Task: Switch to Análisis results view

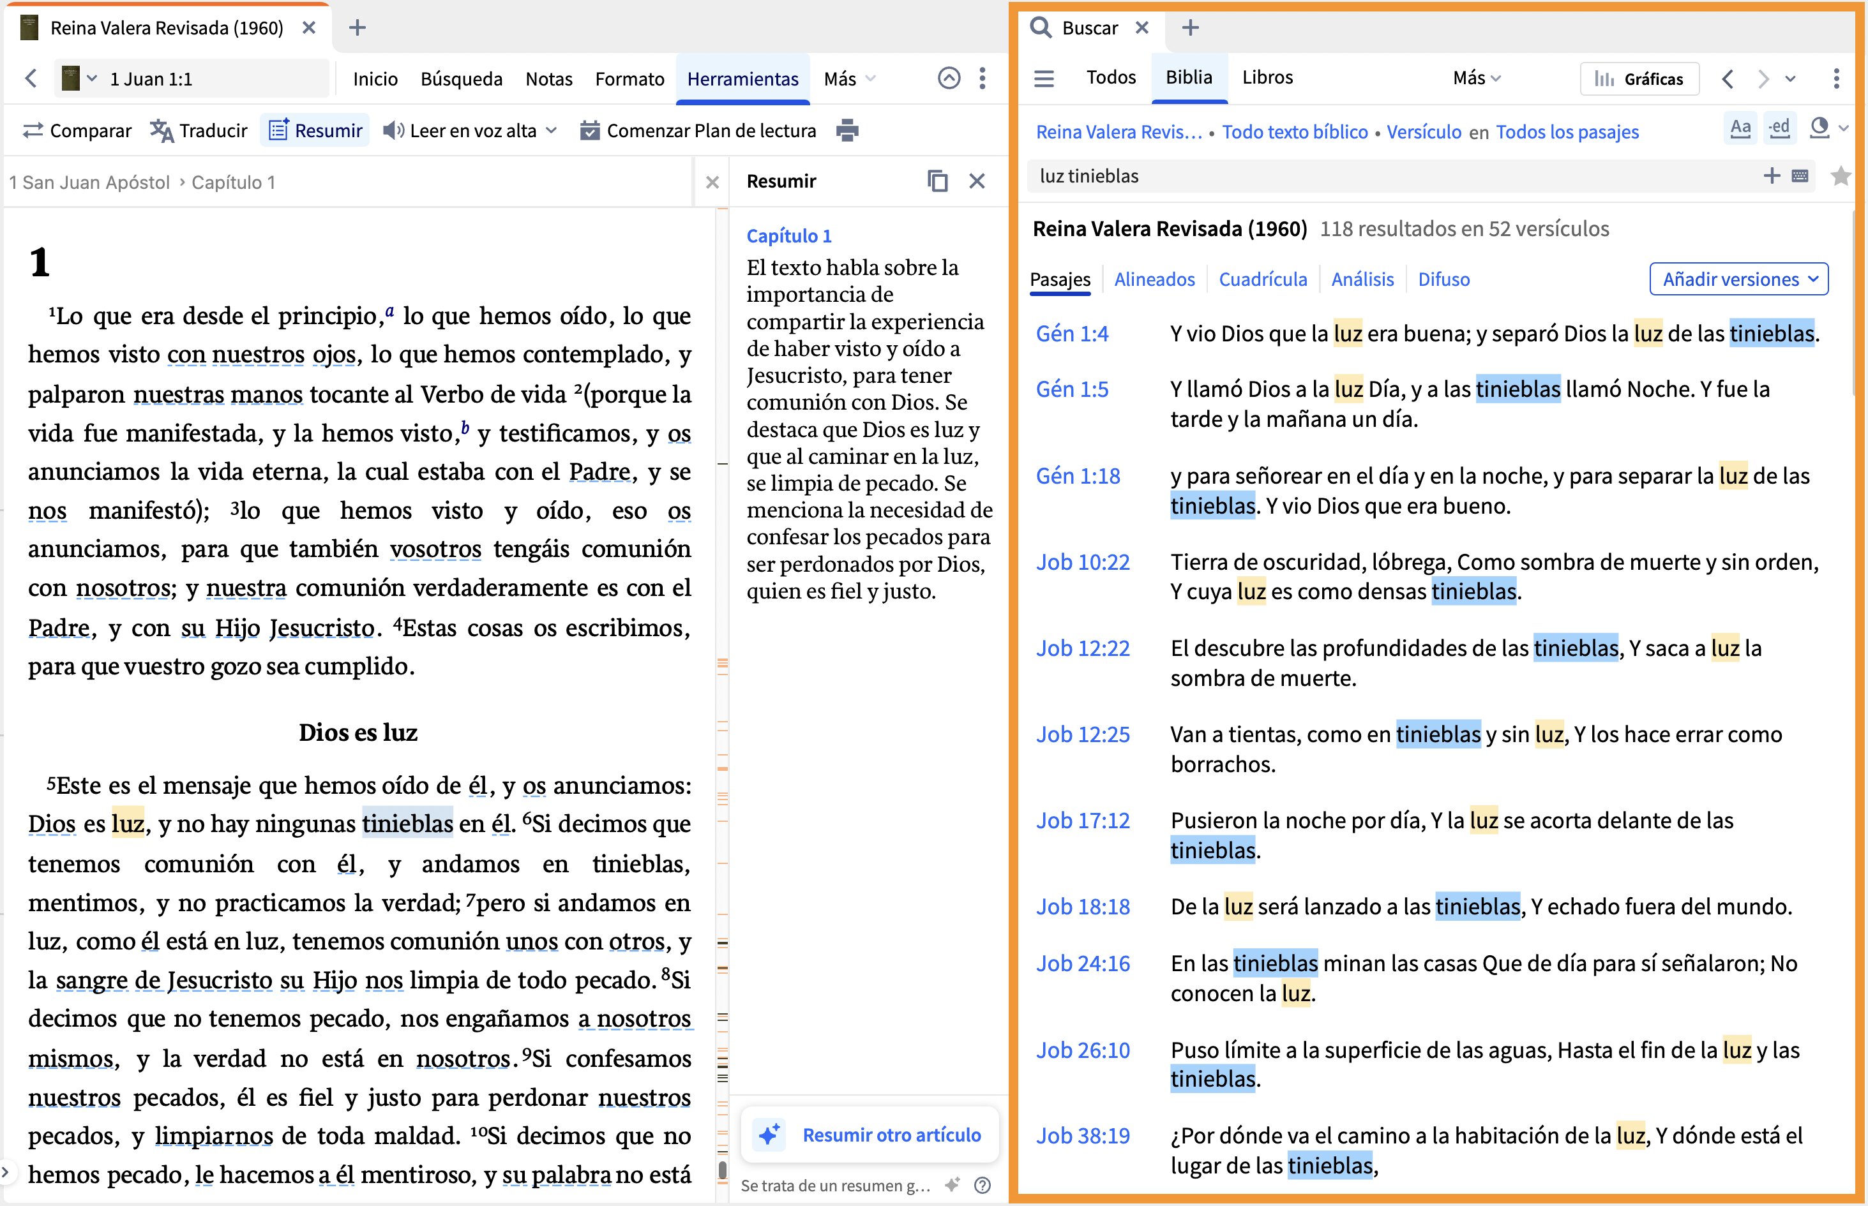Action: pos(1362,279)
